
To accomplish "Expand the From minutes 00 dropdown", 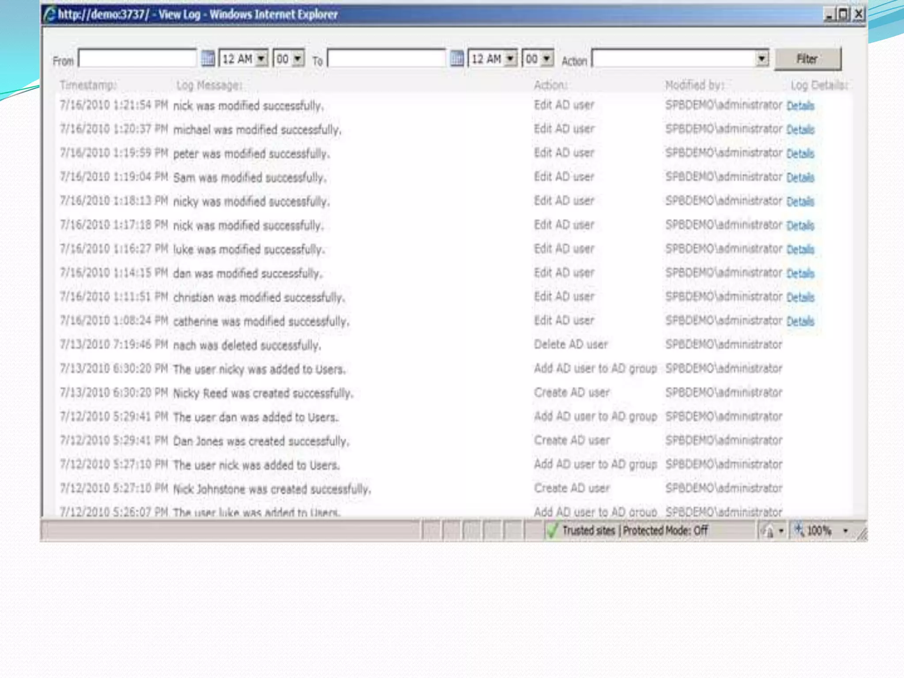I will click(298, 58).
